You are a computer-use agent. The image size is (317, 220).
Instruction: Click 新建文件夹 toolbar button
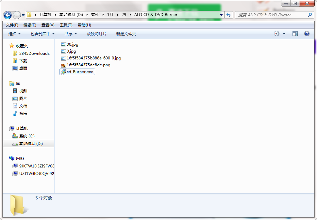click(x=126, y=34)
